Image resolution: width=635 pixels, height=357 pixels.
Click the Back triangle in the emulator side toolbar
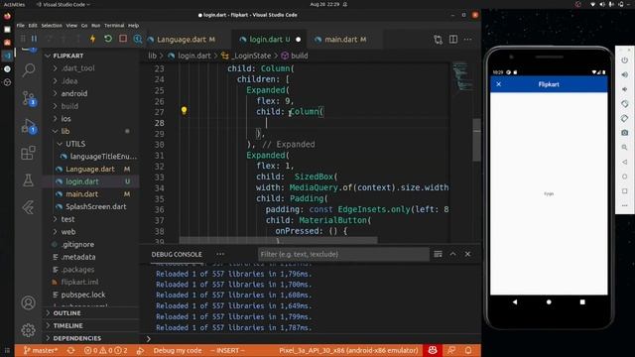pos(625,162)
